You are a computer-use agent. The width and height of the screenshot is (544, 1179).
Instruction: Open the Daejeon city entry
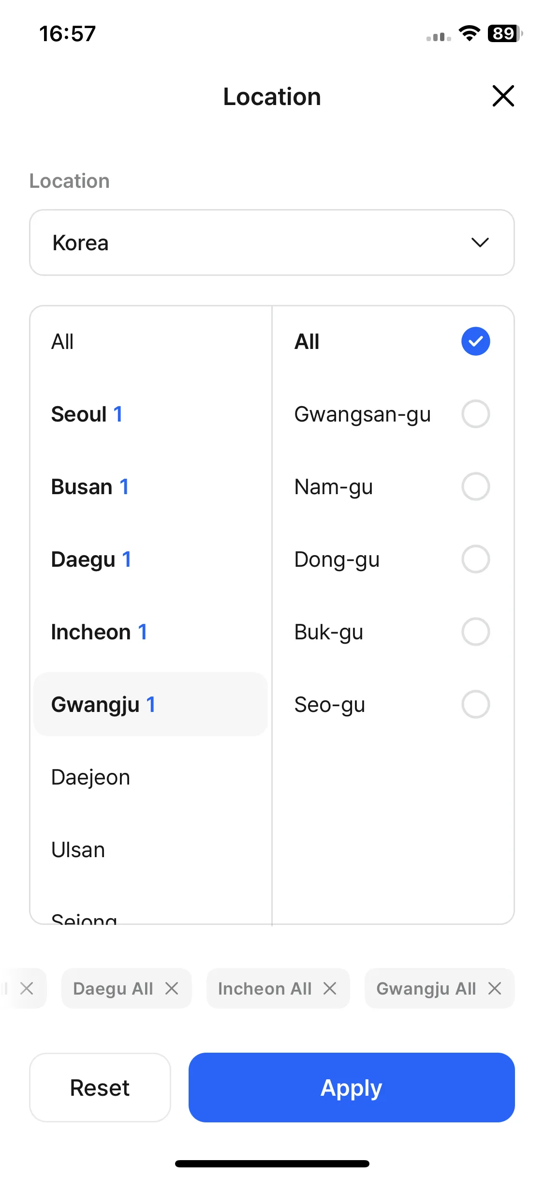click(x=150, y=777)
